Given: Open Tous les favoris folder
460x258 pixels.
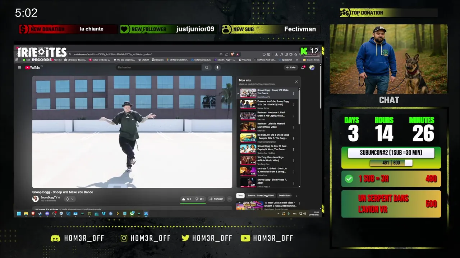Looking at the screenshot, I should click(x=311, y=60).
